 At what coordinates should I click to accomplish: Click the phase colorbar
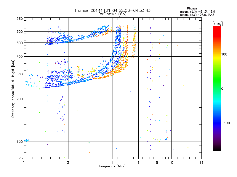click(217, 88)
